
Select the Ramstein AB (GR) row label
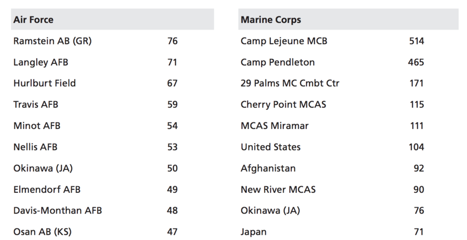coord(52,41)
